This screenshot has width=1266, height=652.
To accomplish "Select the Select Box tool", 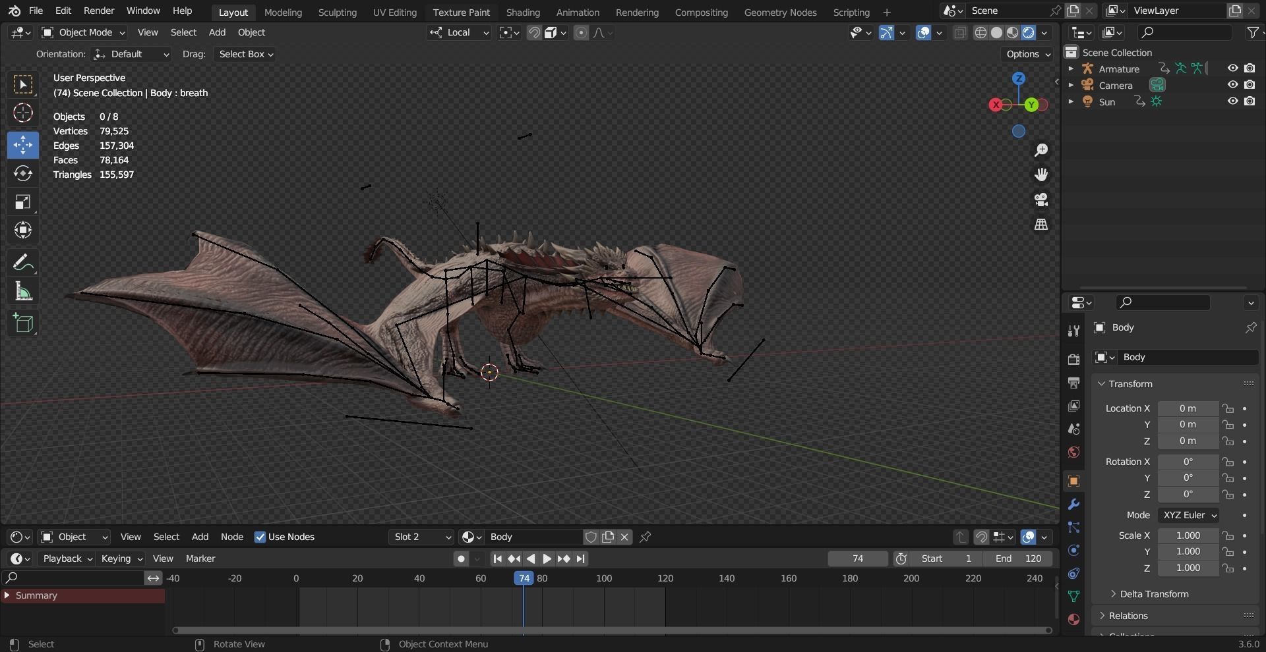I will coord(23,84).
